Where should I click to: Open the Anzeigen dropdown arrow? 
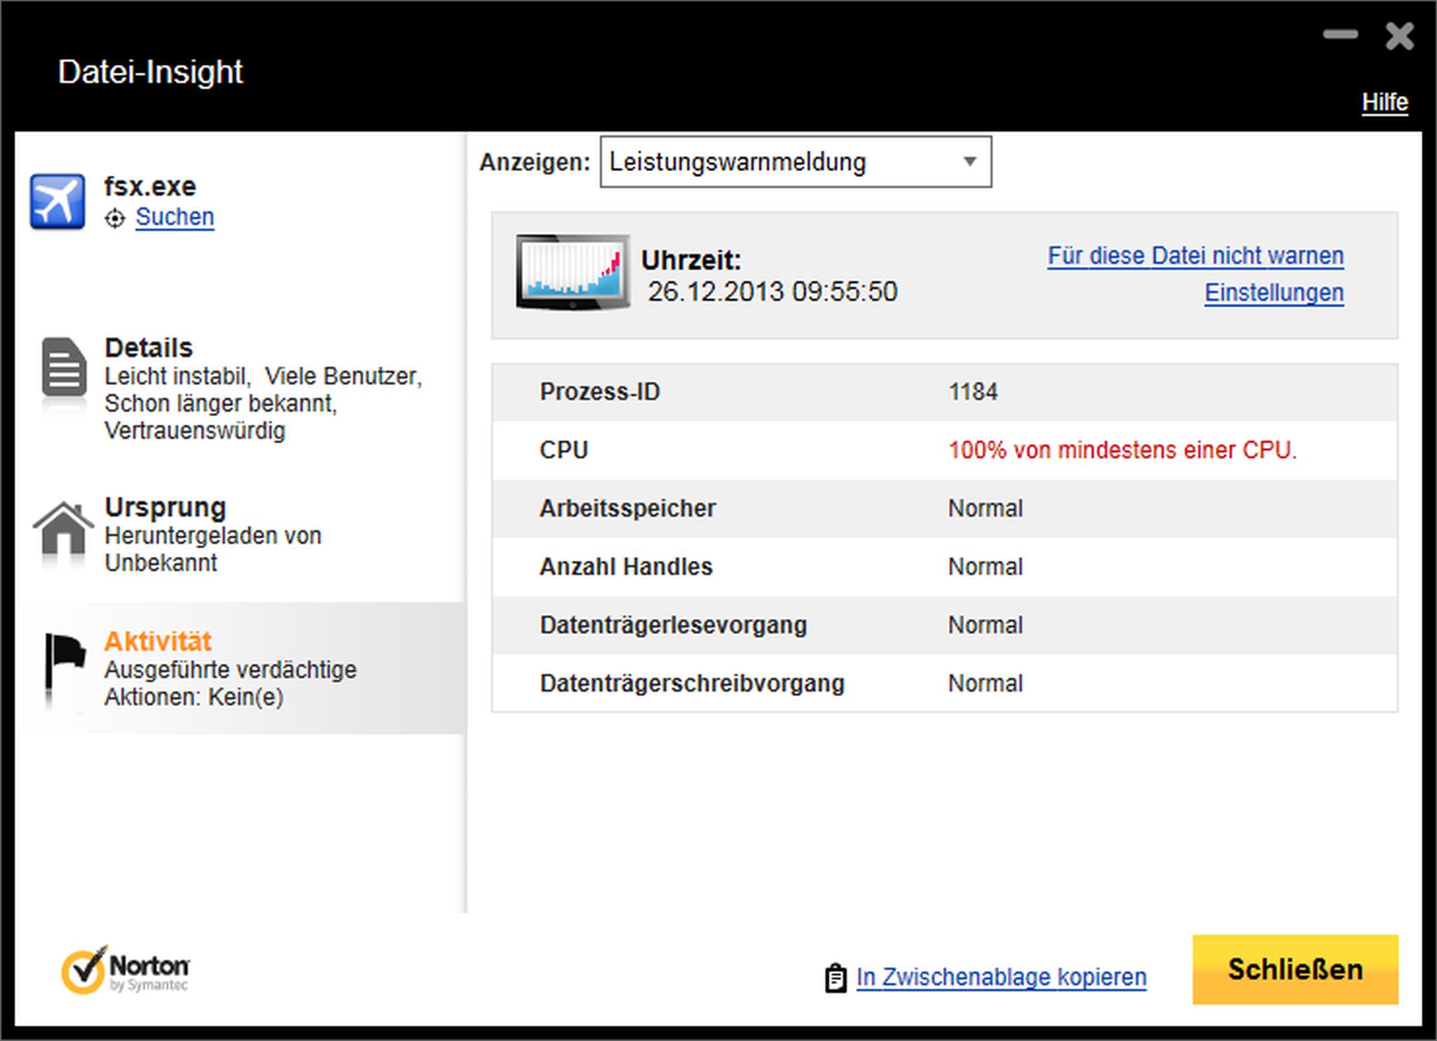pyautogui.click(x=969, y=162)
